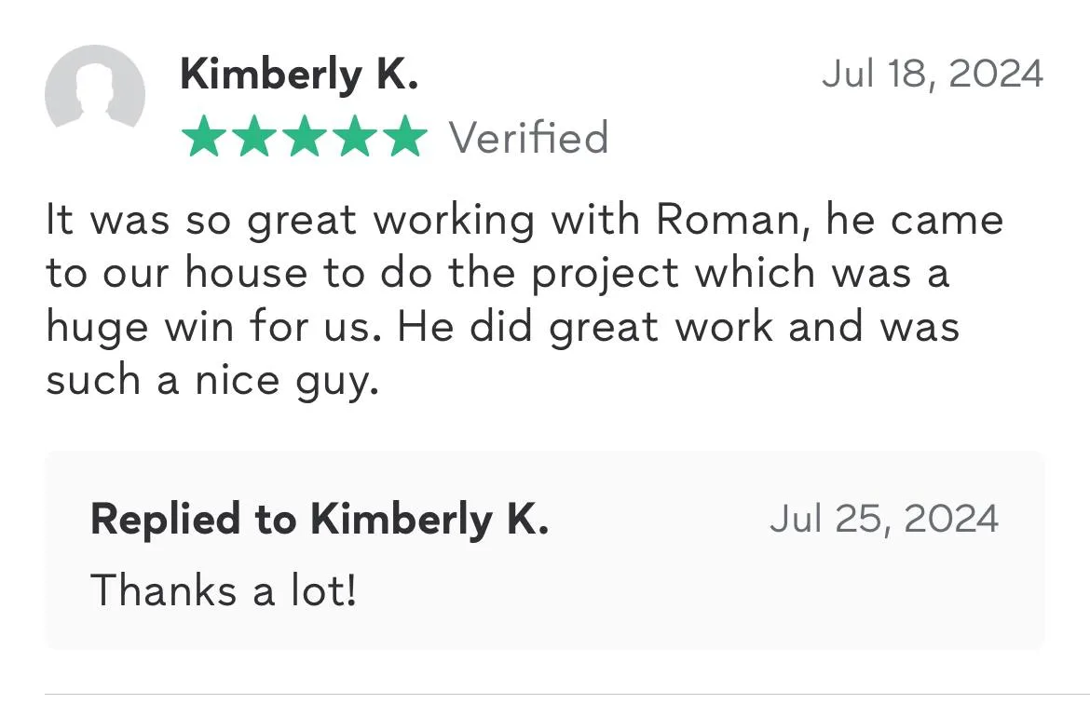Image resolution: width=1090 pixels, height=704 pixels.
Task: Click the "Replied to Kimberly K." heading
Action: [320, 520]
